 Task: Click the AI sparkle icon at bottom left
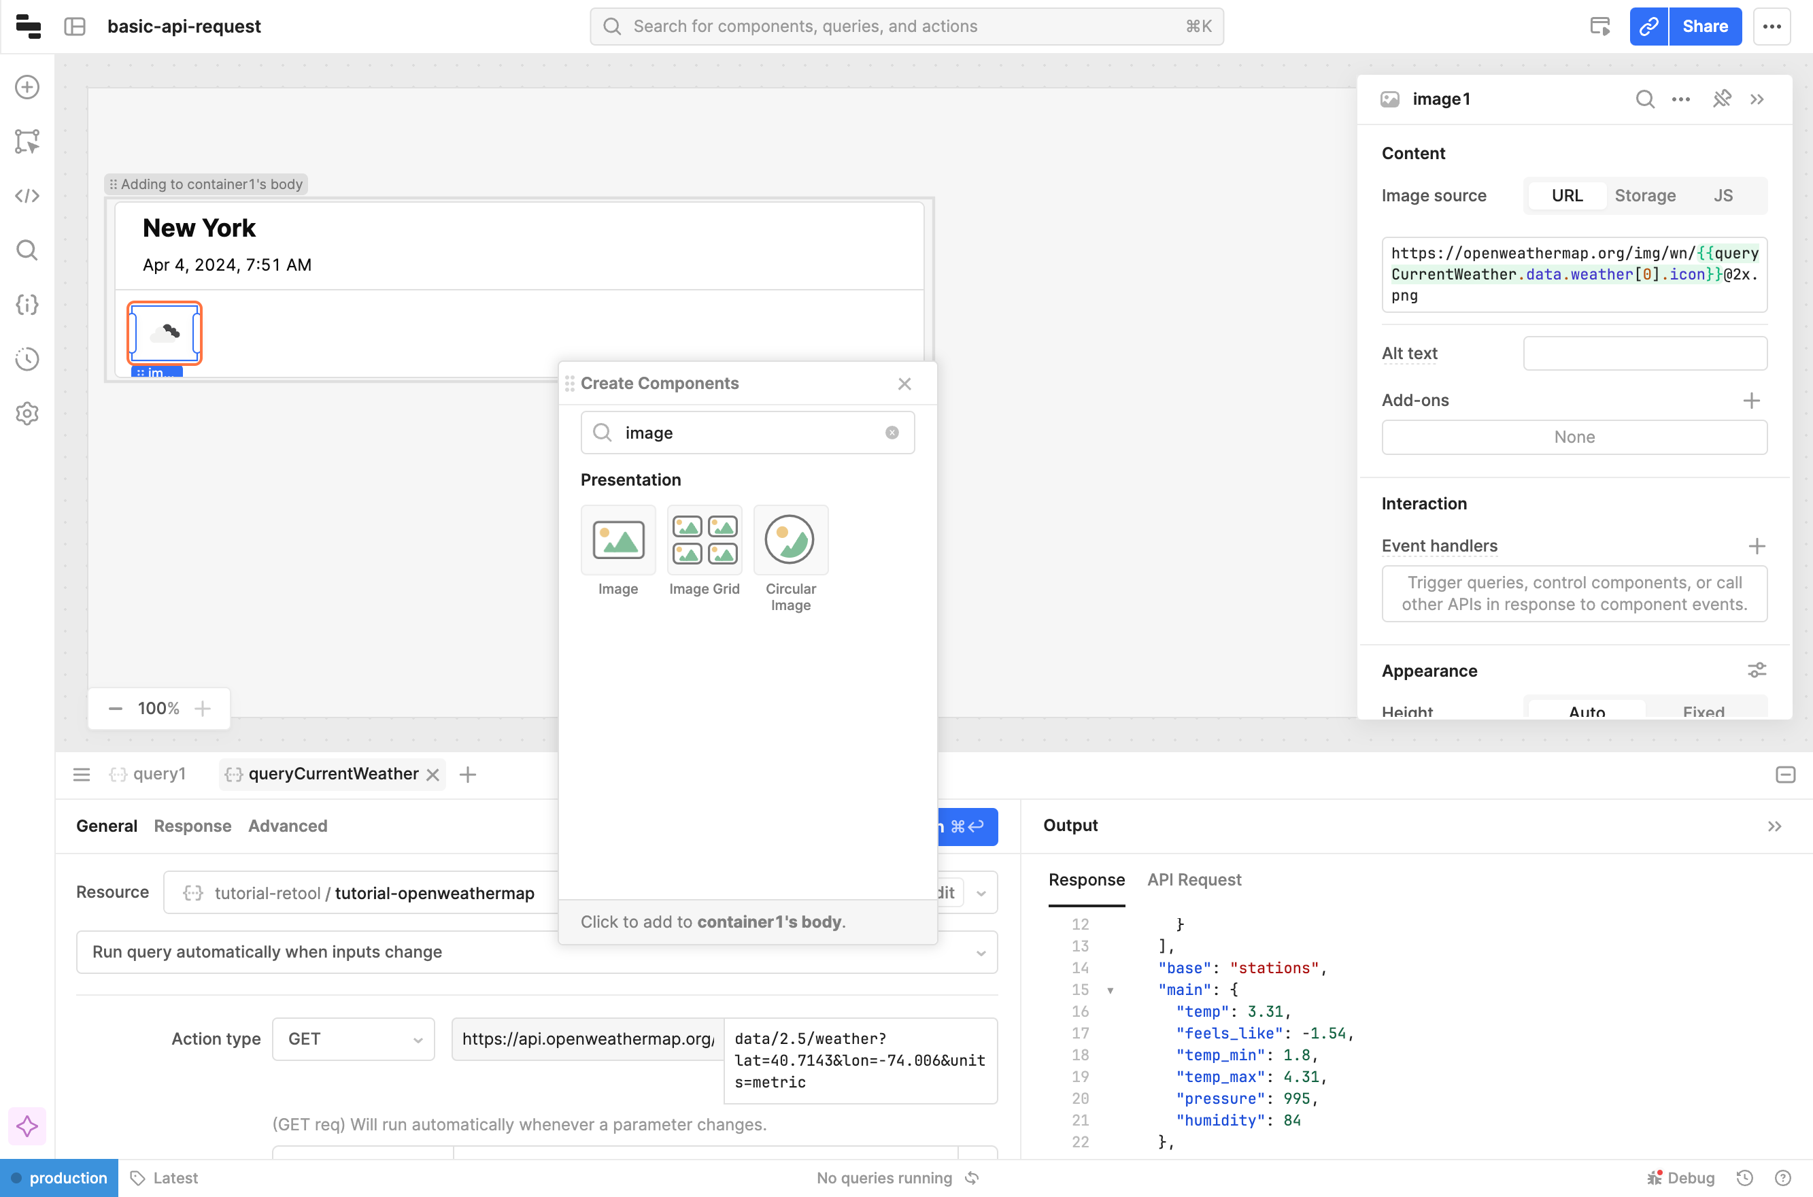pyautogui.click(x=27, y=1126)
